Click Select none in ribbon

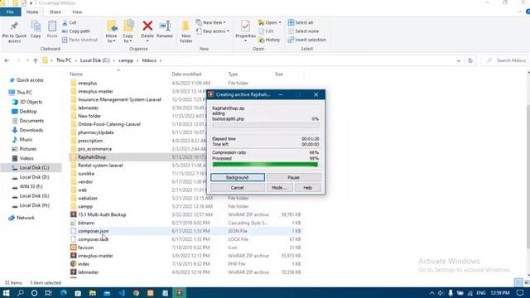tap(304, 31)
